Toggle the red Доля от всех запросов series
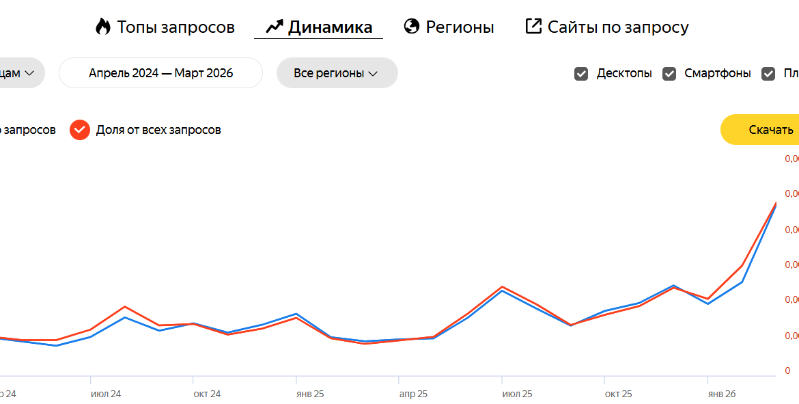Image resolution: width=799 pixels, height=404 pixels. click(x=81, y=130)
